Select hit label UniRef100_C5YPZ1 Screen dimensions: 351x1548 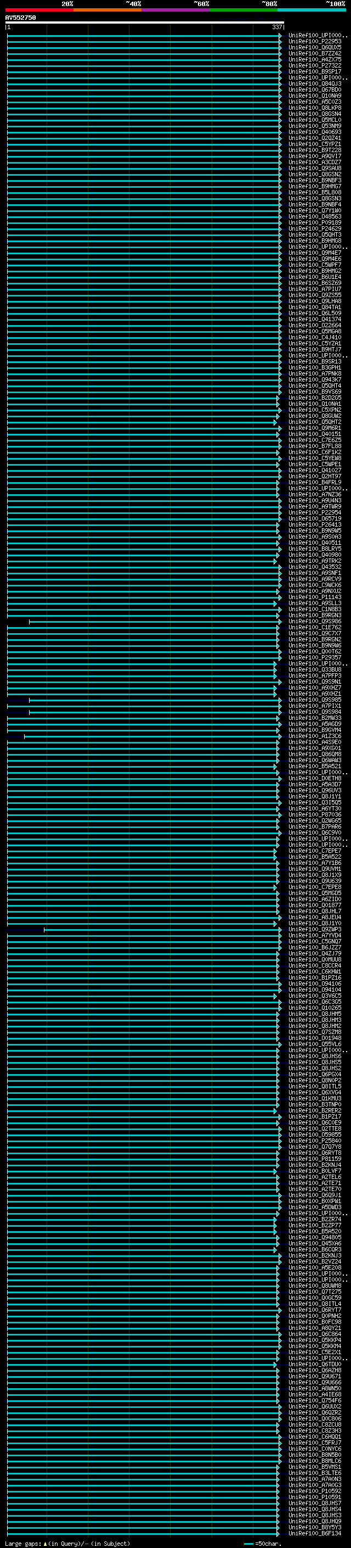(x=315, y=144)
